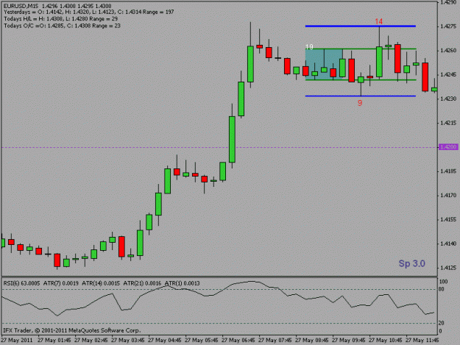
Task: Click the white '19' box range label
Action: tap(309, 47)
